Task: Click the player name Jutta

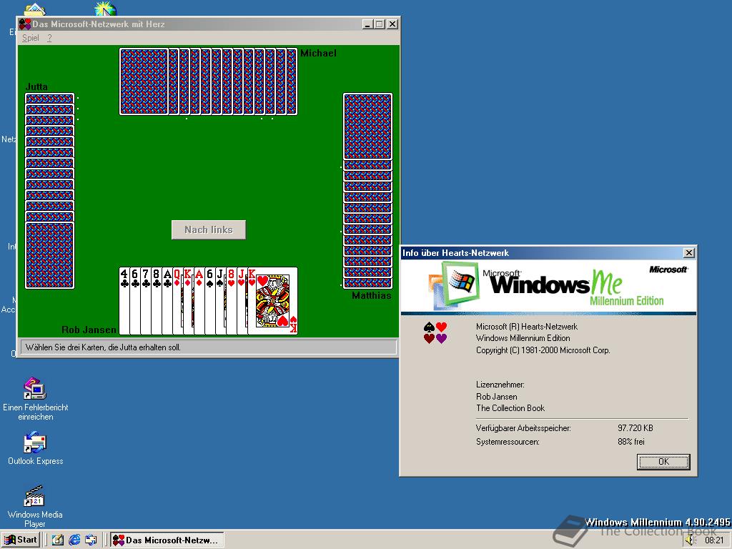Action: tap(36, 86)
